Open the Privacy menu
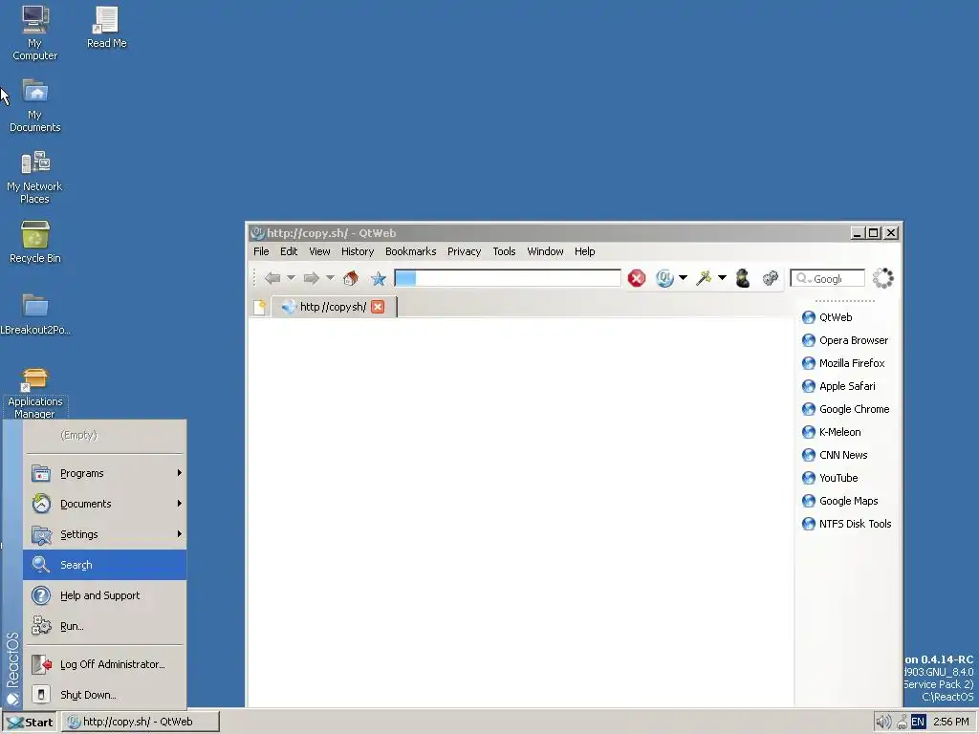Screen dimensions: 979x734 [464, 251]
